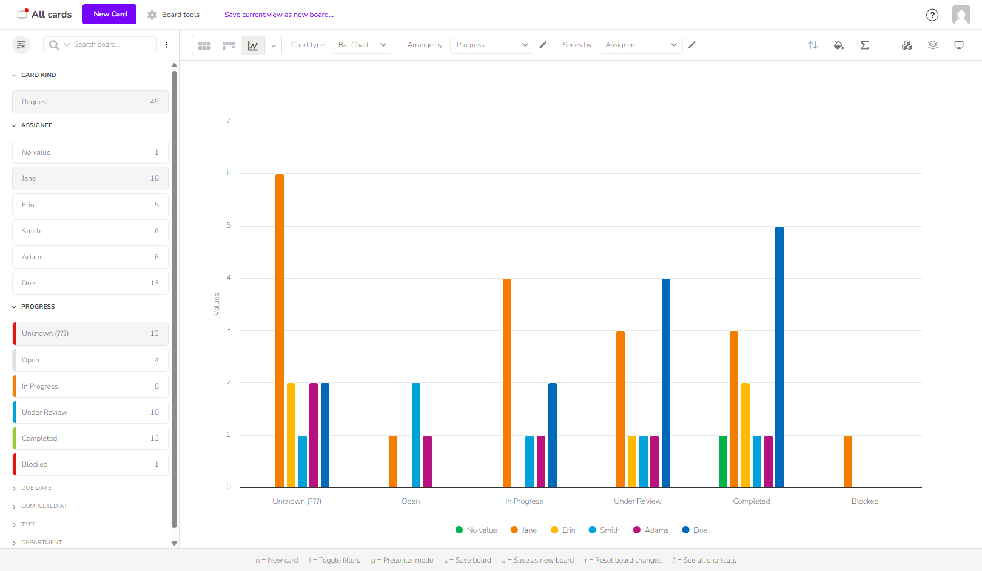Click the filter settings icon in sidebar
The width and height of the screenshot is (982, 571).
tap(21, 45)
